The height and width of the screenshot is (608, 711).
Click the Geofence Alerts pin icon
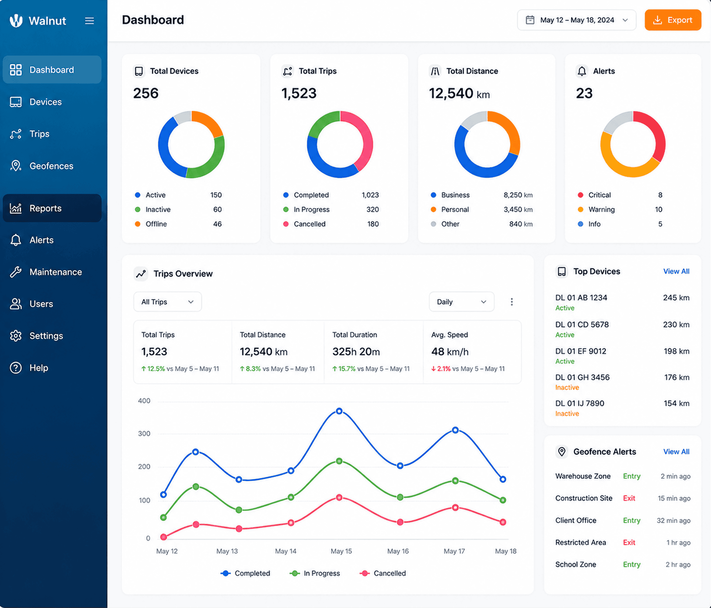562,452
